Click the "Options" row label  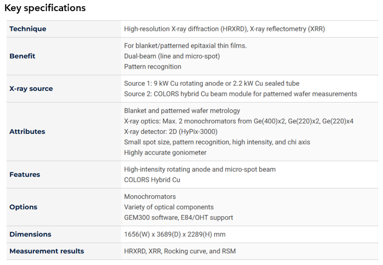pos(24,207)
